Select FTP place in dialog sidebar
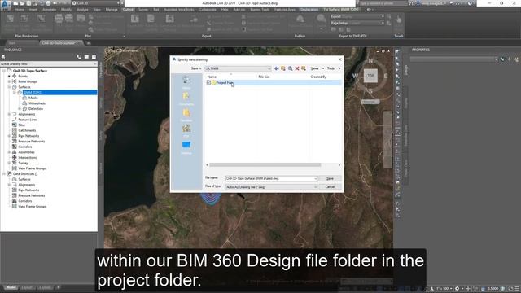This screenshot has height=293, width=521. (186, 131)
